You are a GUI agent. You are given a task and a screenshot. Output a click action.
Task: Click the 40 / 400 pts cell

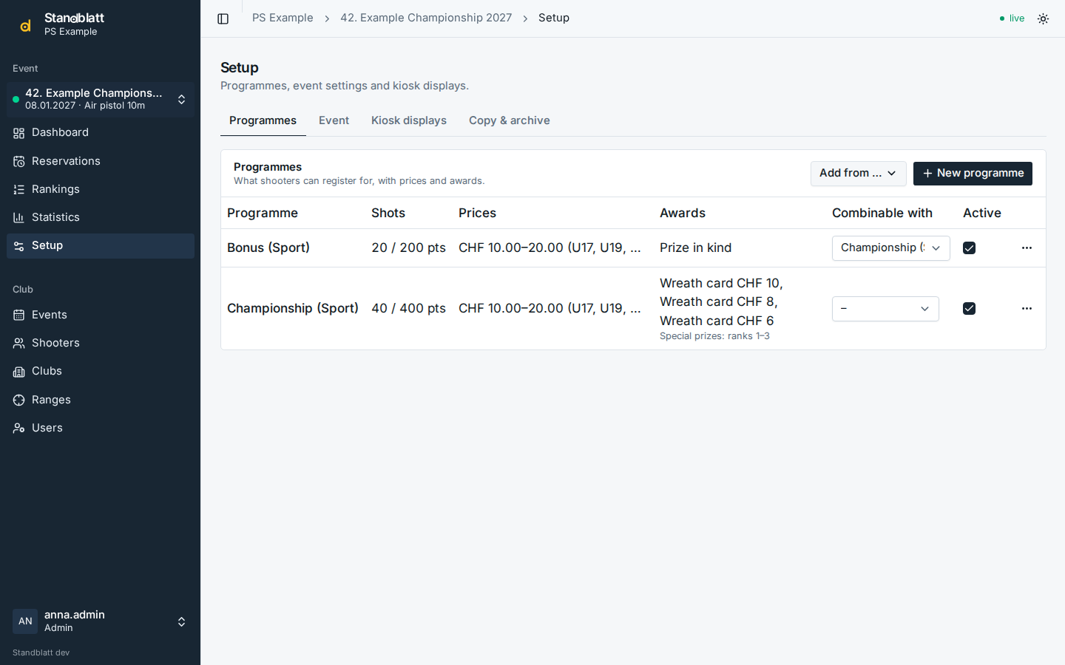pos(408,308)
